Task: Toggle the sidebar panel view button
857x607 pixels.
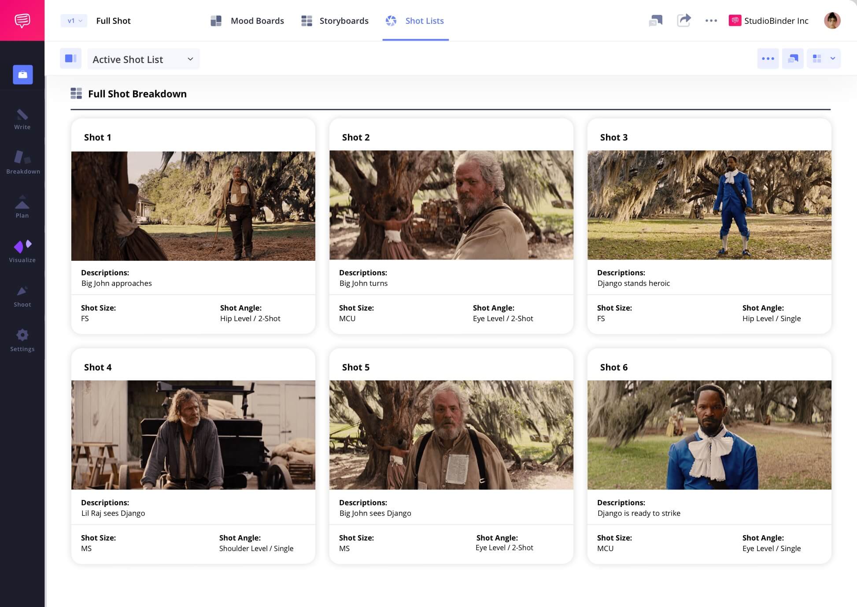Action: (70, 59)
